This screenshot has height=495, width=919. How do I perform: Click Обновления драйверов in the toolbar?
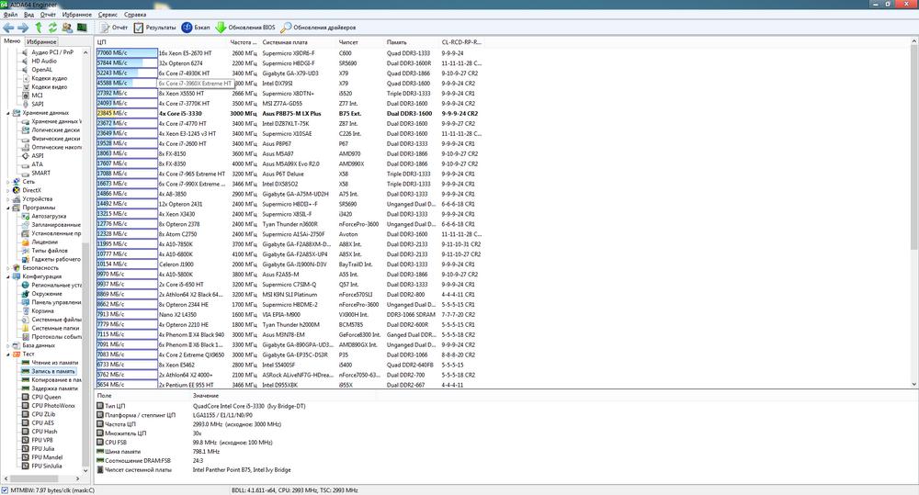tap(318, 28)
